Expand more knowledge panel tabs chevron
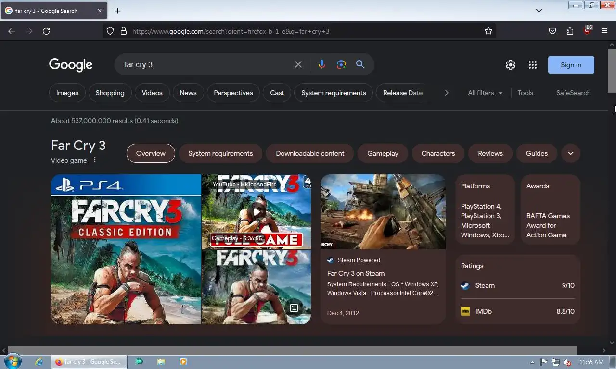 pyautogui.click(x=571, y=153)
